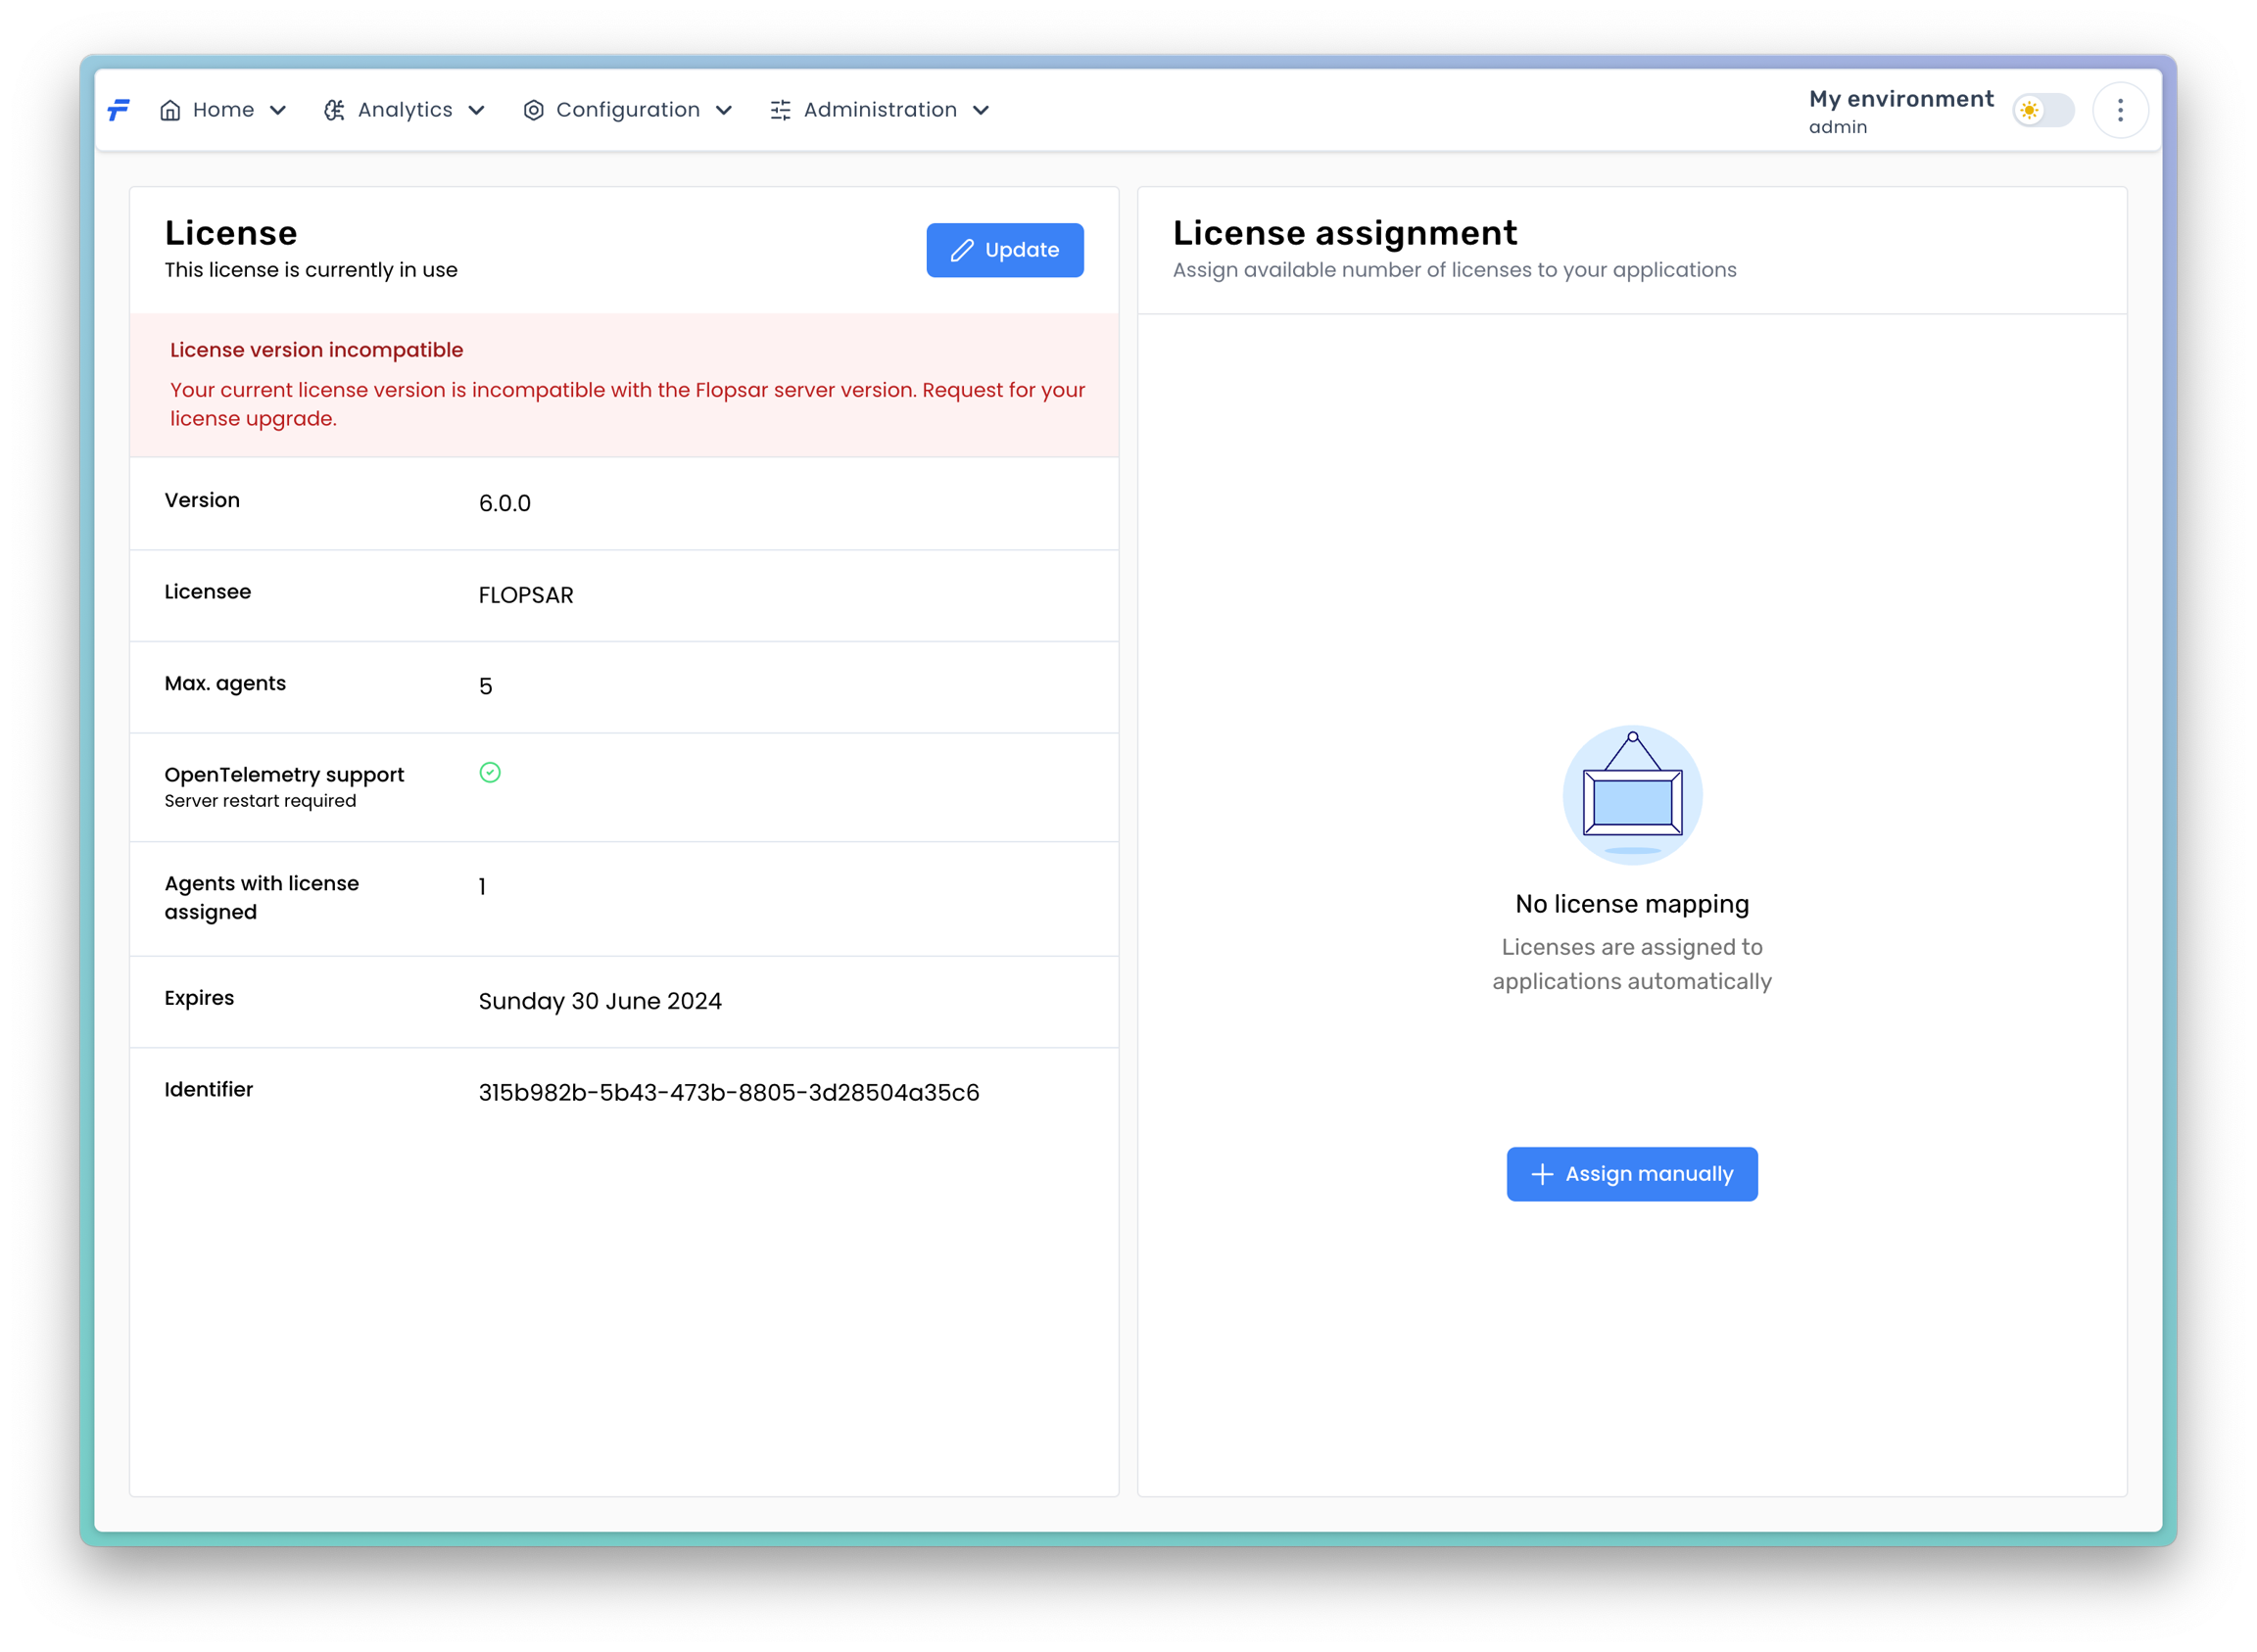This screenshot has height=1652, width=2257.
Task: Click the Home house icon
Action: click(x=170, y=110)
